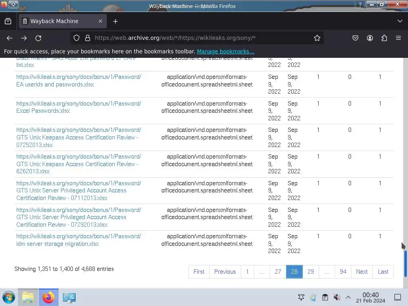Open tracking protection shield icon

[76, 38]
